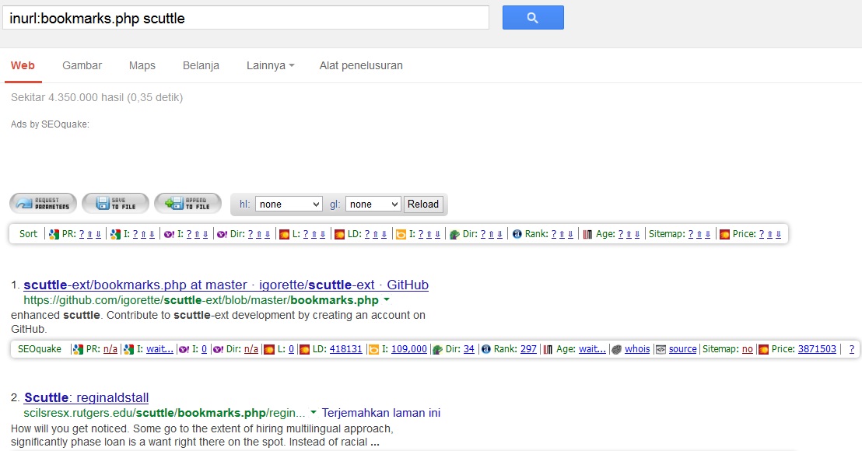This screenshot has height=451, width=862.
Task: Click the descending arrow for PR sorting
Action: [98, 234]
